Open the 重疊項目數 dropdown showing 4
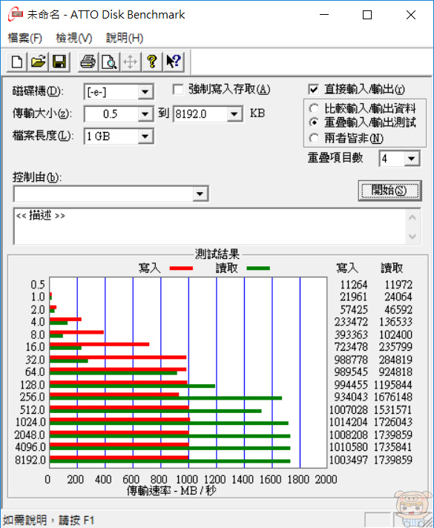434x528 pixels. [412, 159]
